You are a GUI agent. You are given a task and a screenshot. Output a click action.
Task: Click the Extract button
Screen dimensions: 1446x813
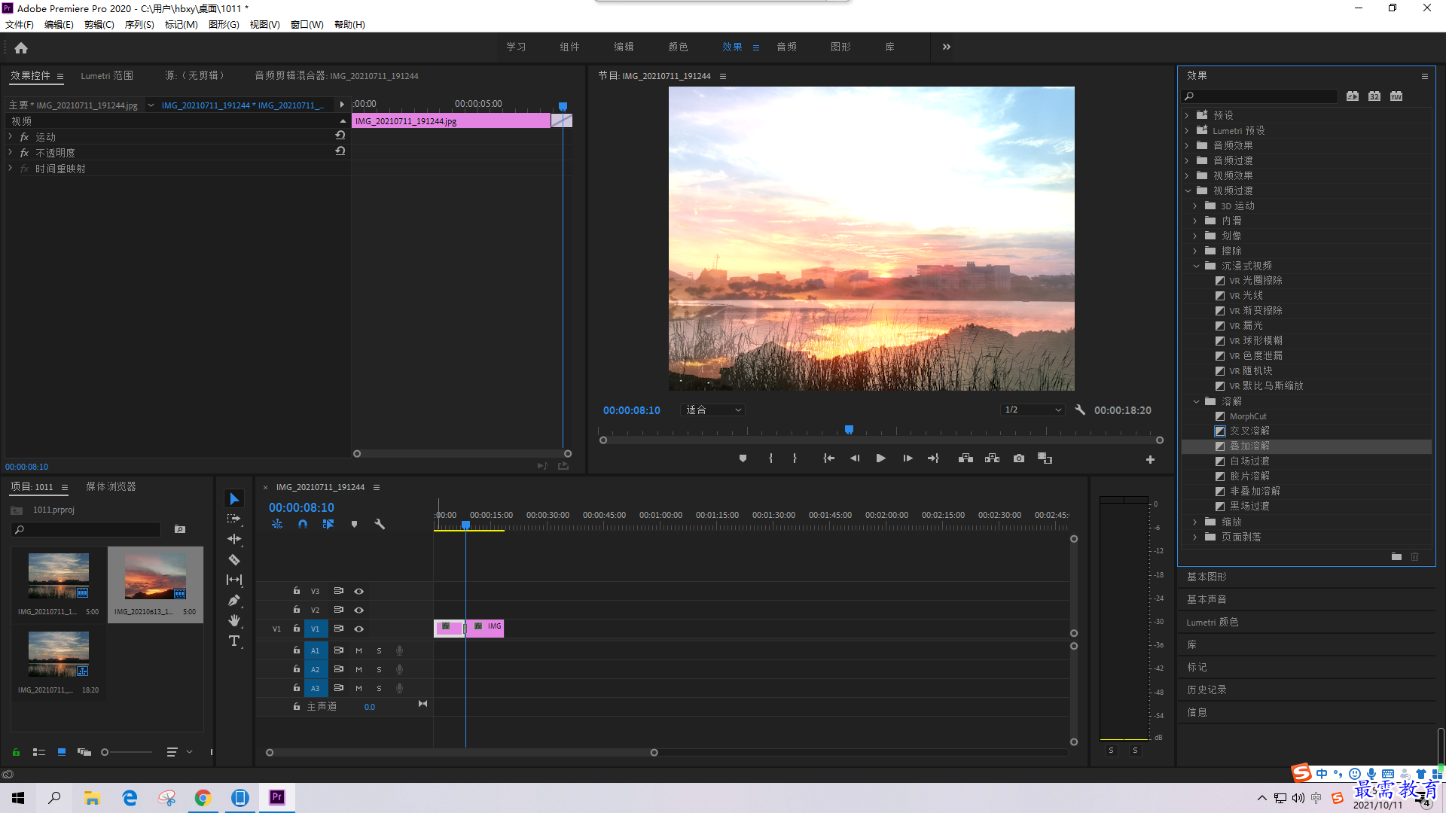tap(992, 458)
